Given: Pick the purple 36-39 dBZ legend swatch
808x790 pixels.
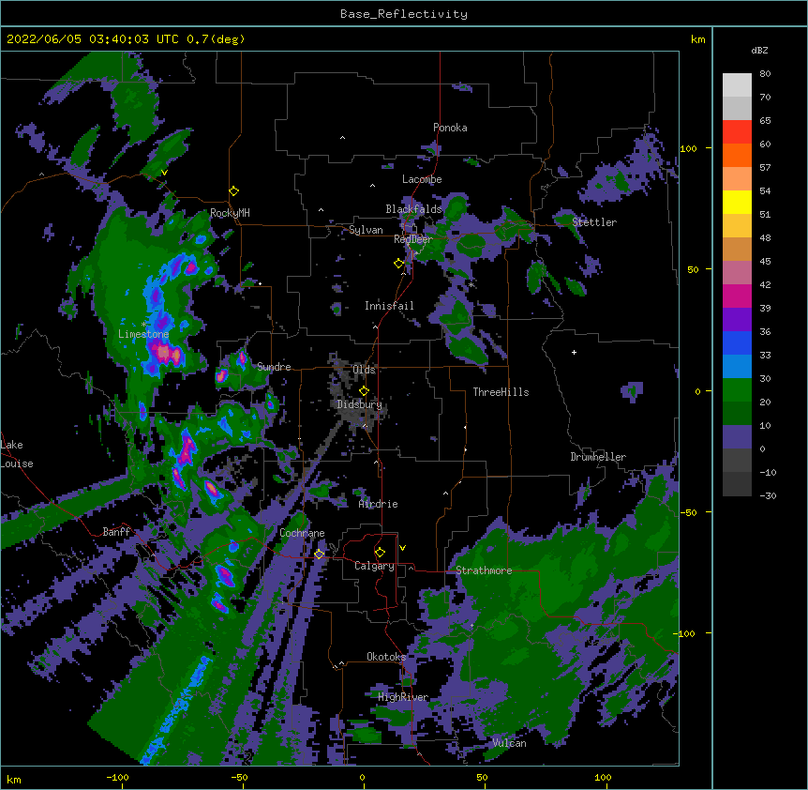Looking at the screenshot, I should tap(737, 320).
